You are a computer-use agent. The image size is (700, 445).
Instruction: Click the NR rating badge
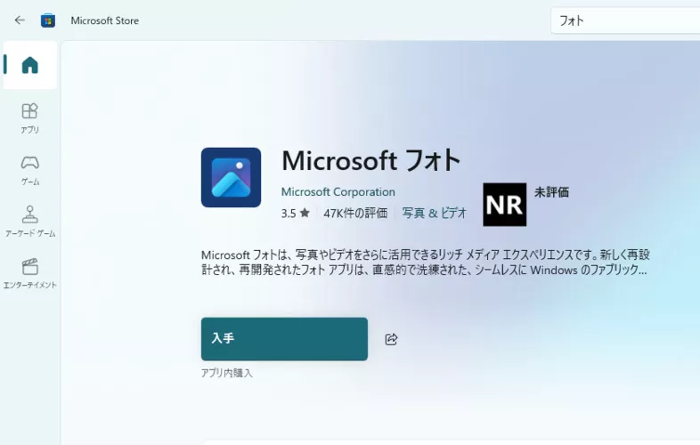point(504,205)
